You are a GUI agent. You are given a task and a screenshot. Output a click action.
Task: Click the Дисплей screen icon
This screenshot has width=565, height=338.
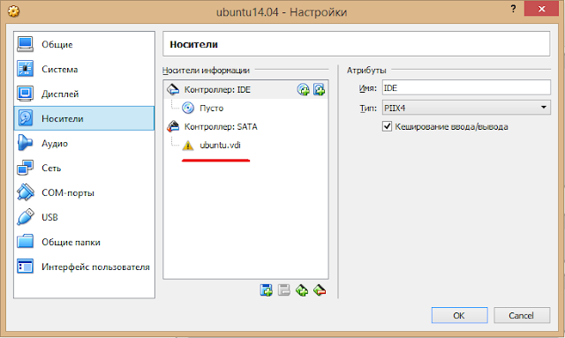pyautogui.click(x=26, y=94)
